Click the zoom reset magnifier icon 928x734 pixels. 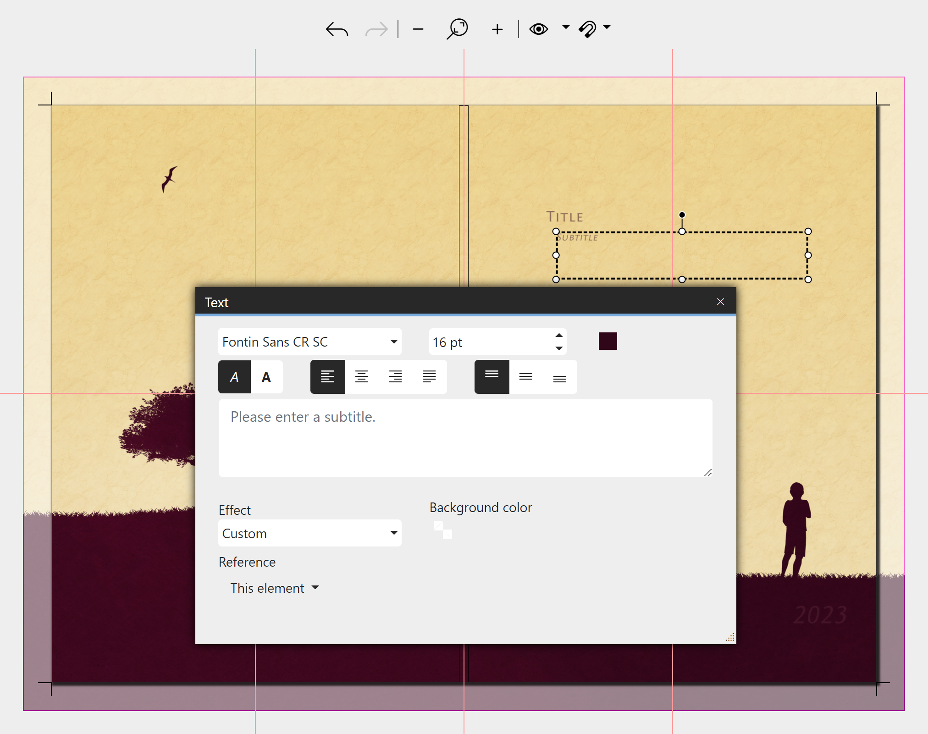[x=457, y=29]
